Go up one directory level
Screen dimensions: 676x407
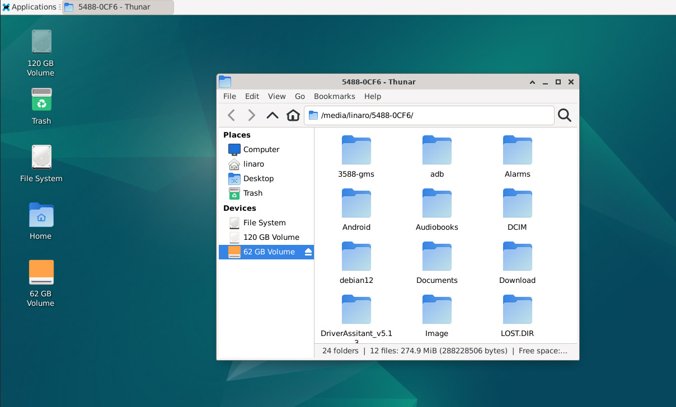coord(272,115)
